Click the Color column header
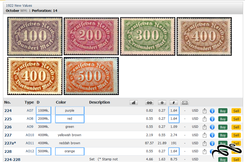Viewport: 245px width, 162px height. (x=61, y=102)
